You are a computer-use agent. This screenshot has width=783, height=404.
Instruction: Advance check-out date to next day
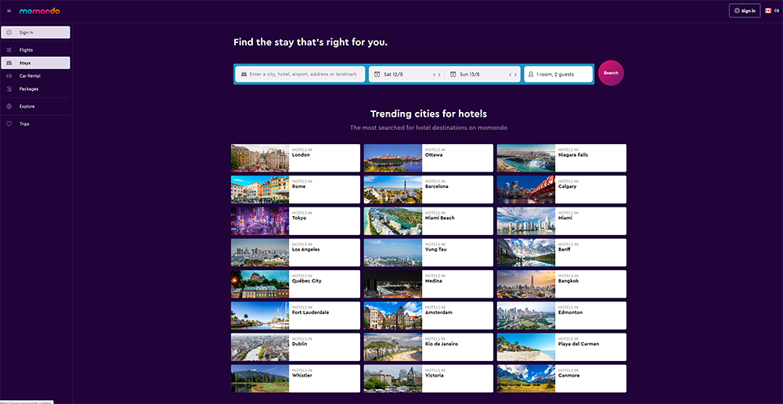(x=516, y=74)
